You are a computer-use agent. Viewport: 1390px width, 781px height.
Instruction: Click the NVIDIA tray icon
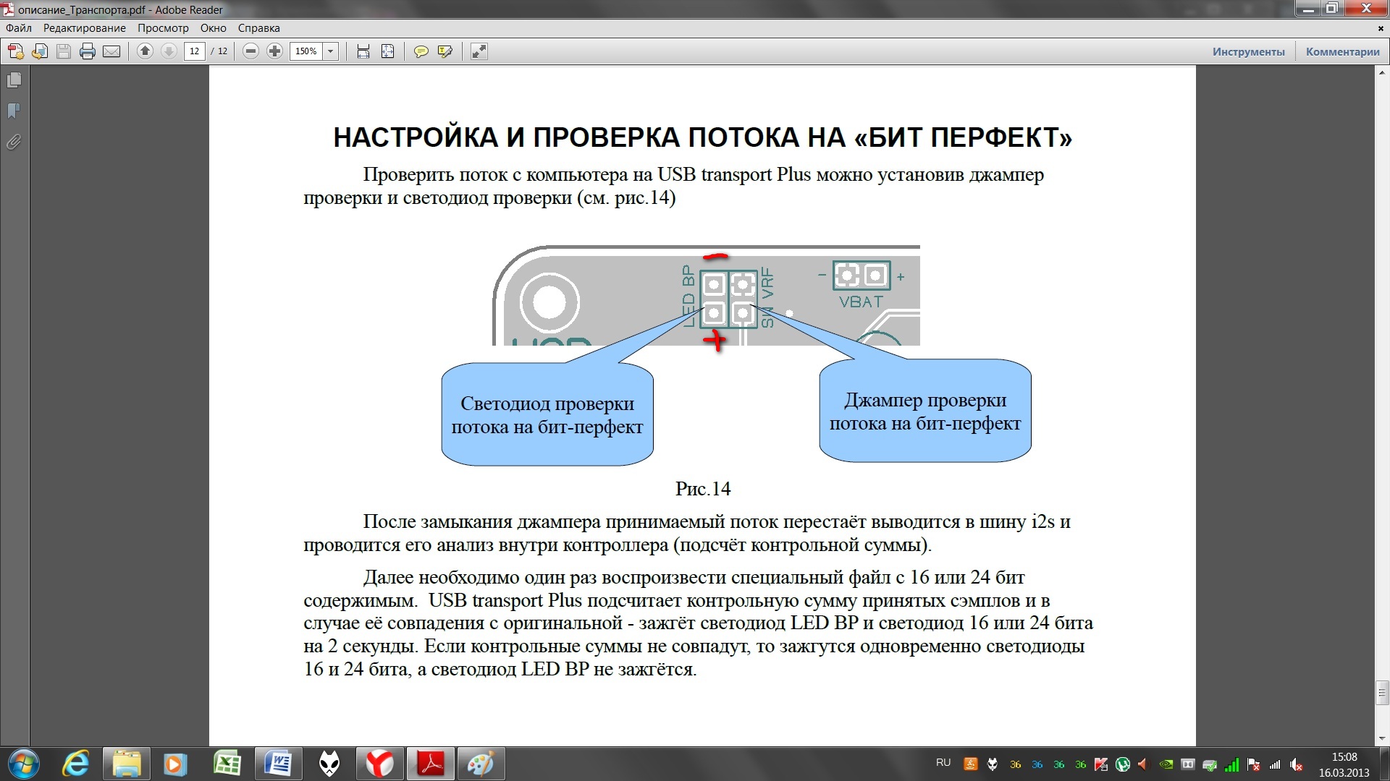coord(1166,764)
